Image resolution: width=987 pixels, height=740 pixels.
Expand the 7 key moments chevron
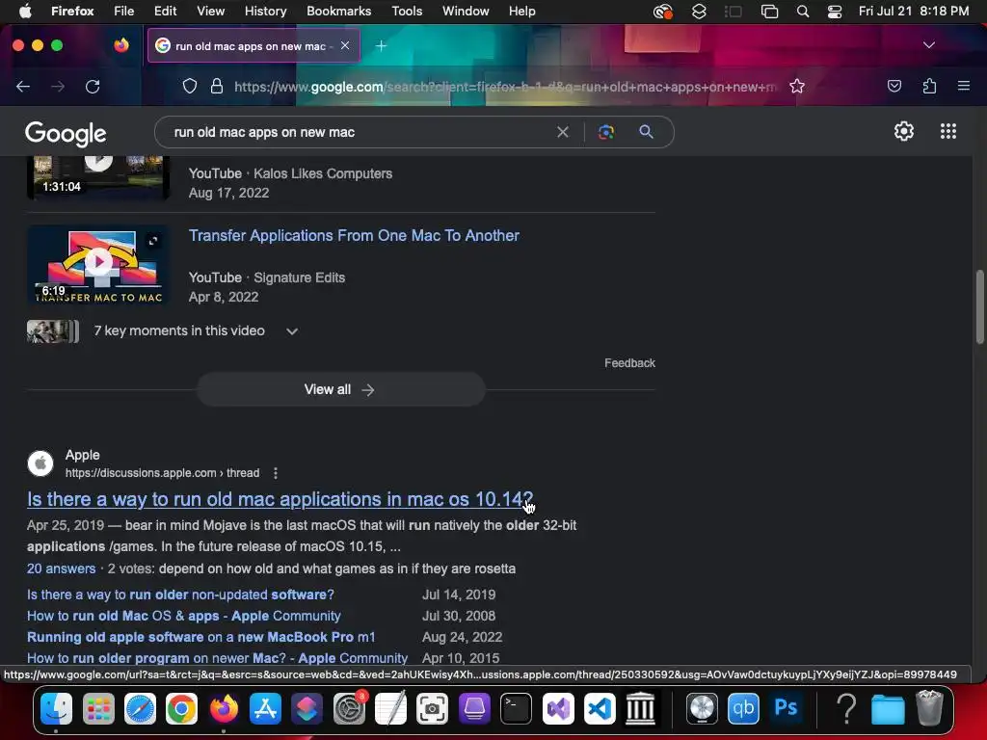pos(292,331)
